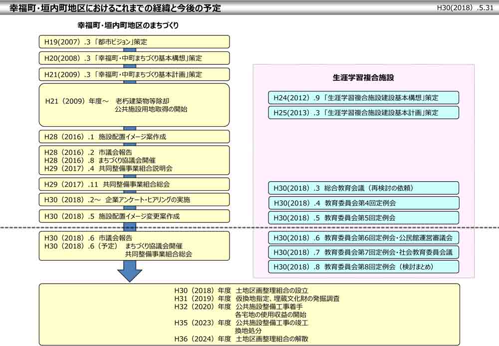This screenshot has height=346, width=499.
Task: Click 教育委員会第8回定例会（検討まとめ） box
Action: [363, 267]
